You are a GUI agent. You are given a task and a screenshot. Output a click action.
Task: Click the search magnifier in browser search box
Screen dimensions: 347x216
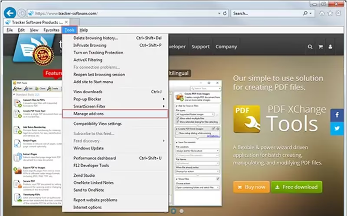coord(305,13)
